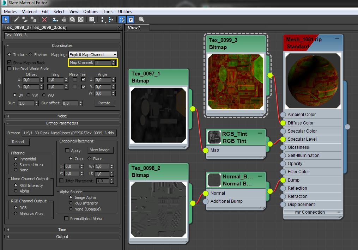Screen dimensions: 358x250
Task: Click the Reload button
Action: tap(18, 142)
